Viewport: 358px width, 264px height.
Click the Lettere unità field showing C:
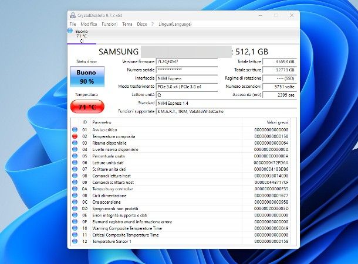point(187,95)
